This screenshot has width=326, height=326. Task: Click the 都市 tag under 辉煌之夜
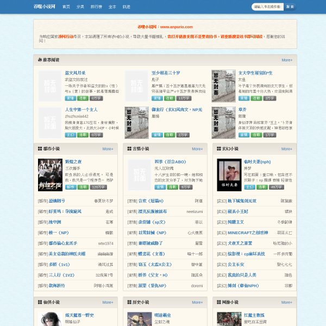pyautogui.click(x=71, y=187)
